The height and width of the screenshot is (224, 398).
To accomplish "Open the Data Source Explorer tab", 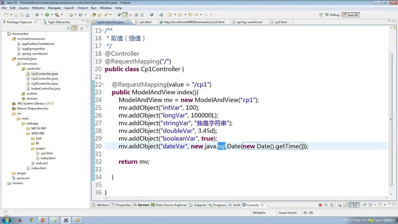I will 169,205.
